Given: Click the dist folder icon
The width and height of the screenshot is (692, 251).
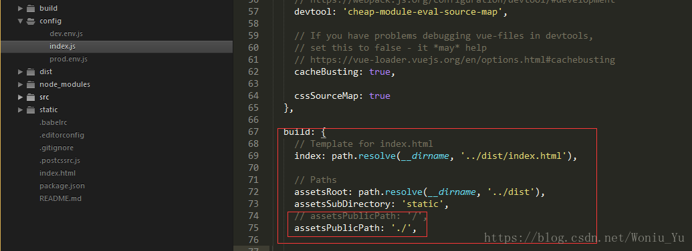Looking at the screenshot, I should (x=31, y=71).
